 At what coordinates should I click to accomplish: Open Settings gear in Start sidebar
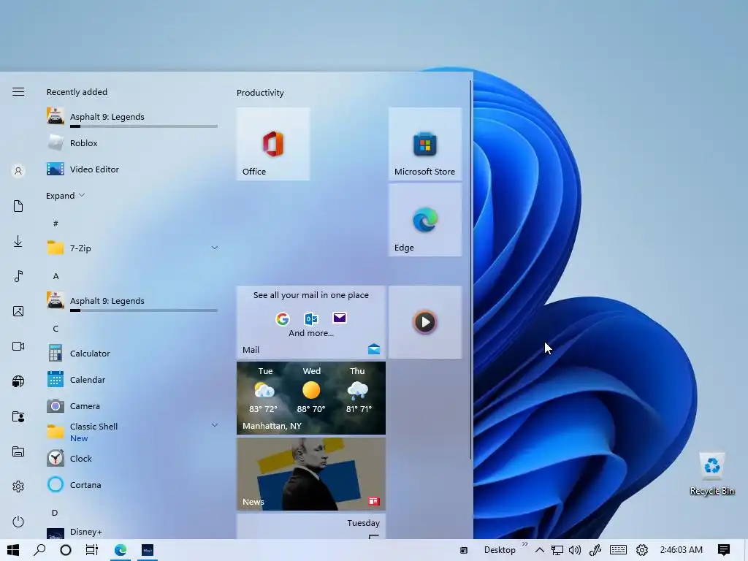[18, 486]
